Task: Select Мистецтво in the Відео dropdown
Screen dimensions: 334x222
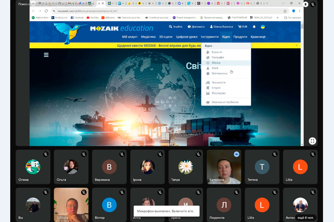Action: pyautogui.click(x=226, y=93)
